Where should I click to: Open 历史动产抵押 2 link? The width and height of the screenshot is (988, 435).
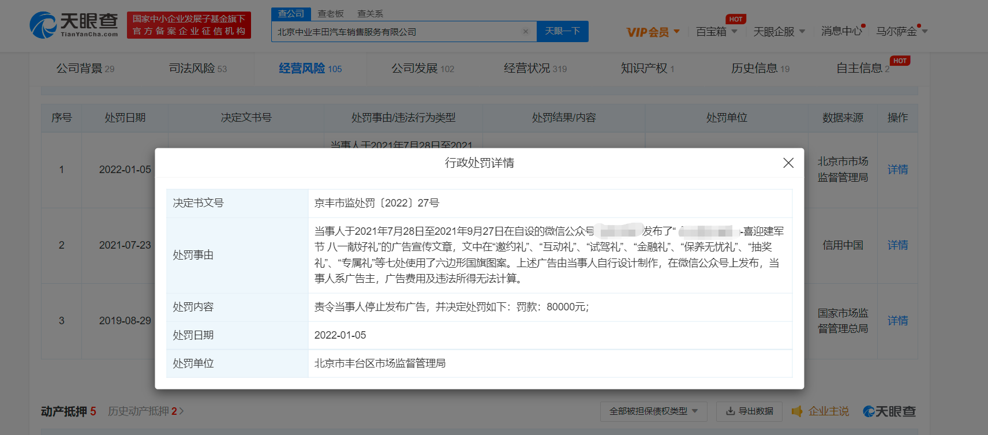tap(145, 411)
